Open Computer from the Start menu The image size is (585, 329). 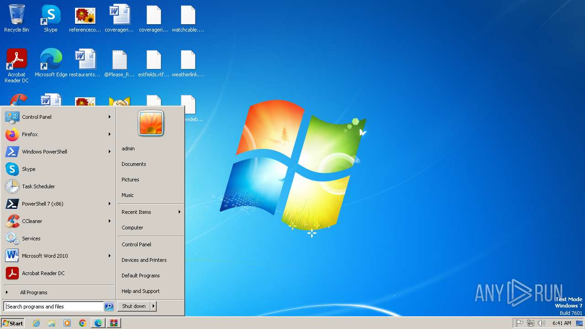151,228
